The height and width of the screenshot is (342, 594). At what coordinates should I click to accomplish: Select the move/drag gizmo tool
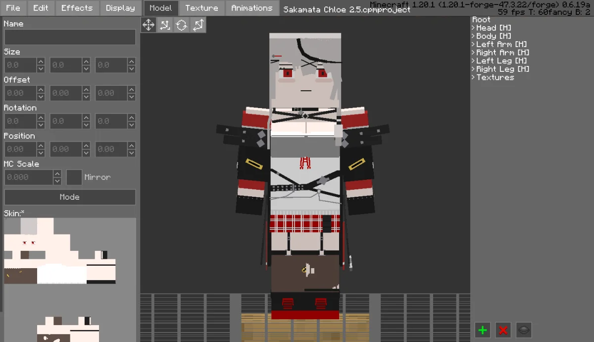click(148, 25)
